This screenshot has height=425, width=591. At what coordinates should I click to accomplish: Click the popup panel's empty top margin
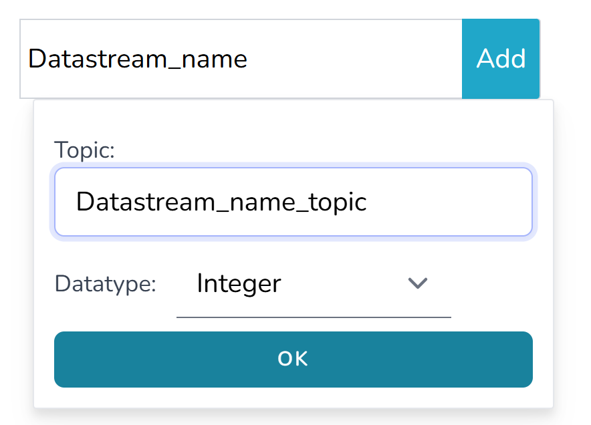293,118
